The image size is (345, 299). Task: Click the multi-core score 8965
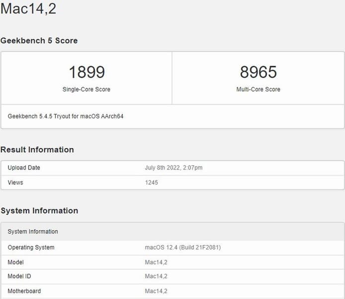tap(259, 72)
